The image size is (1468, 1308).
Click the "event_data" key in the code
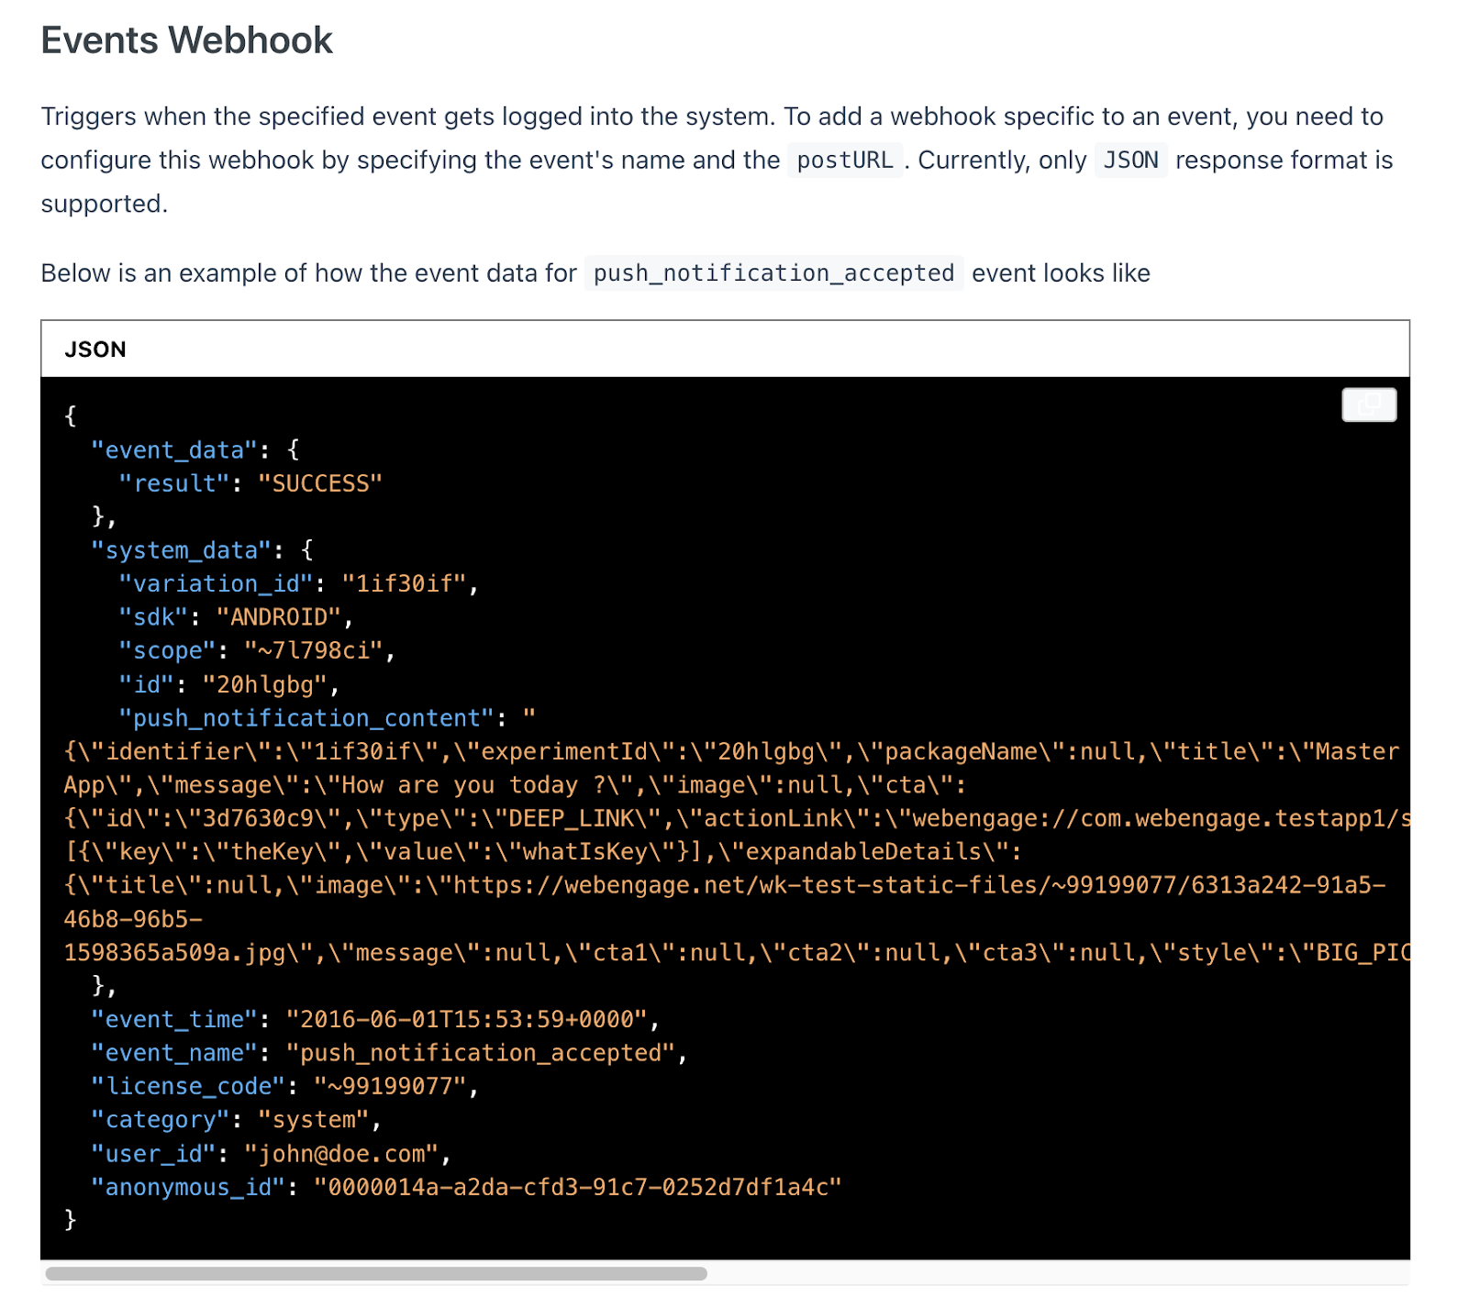173,450
